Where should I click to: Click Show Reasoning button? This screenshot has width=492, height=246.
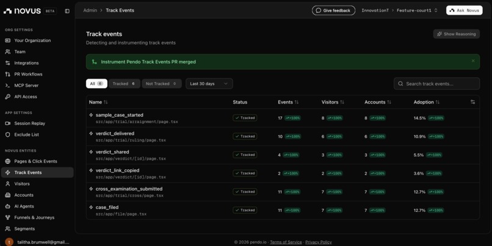(x=456, y=34)
